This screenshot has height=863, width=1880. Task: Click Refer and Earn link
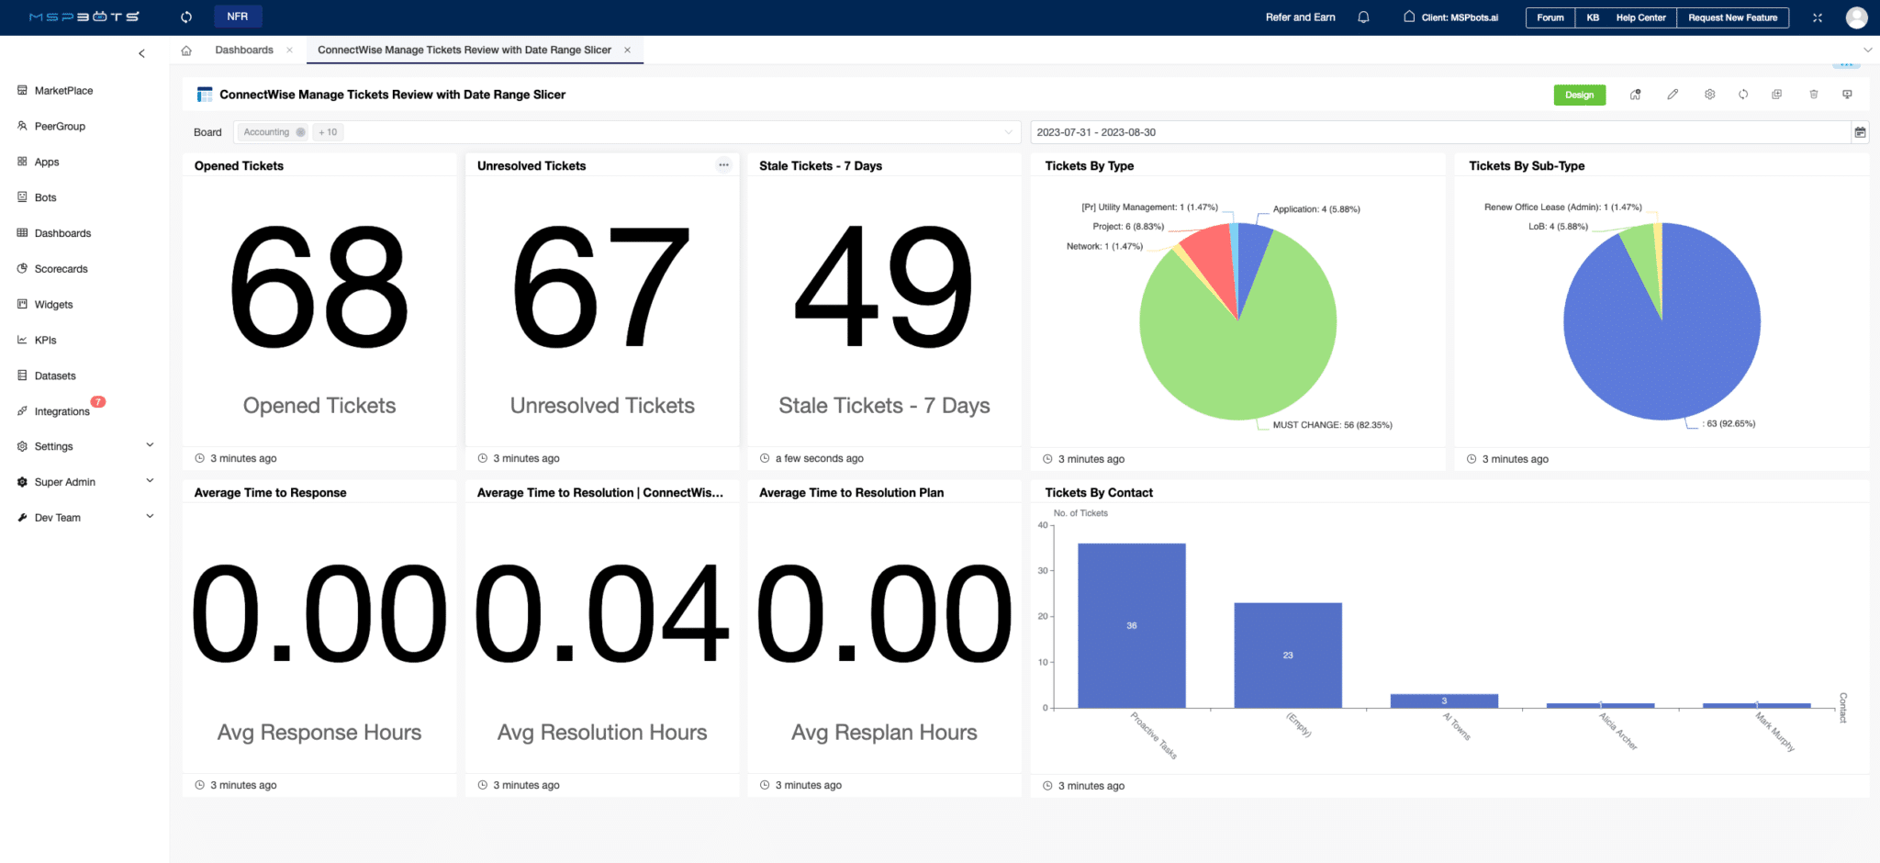click(x=1300, y=17)
